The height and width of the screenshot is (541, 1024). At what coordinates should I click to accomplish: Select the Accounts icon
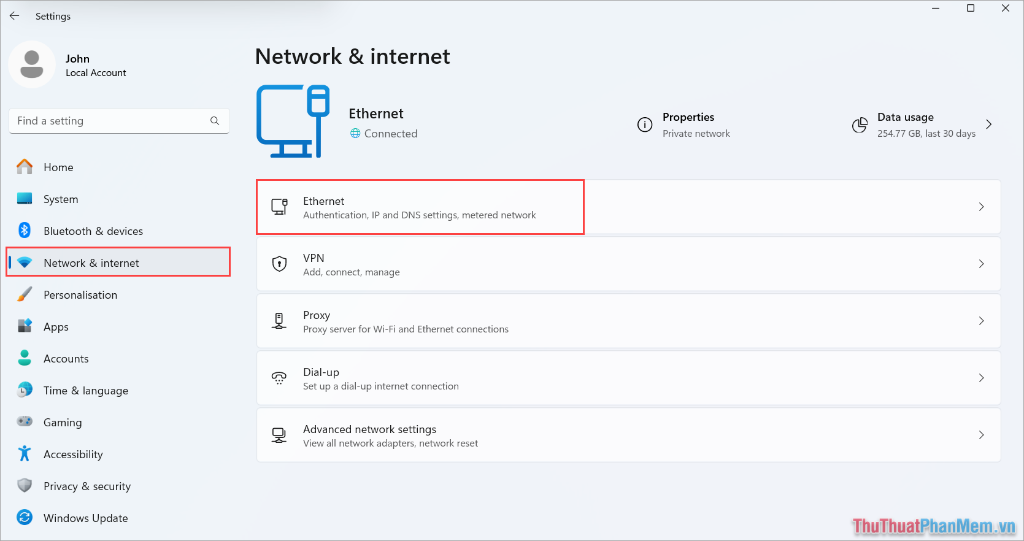(x=24, y=358)
